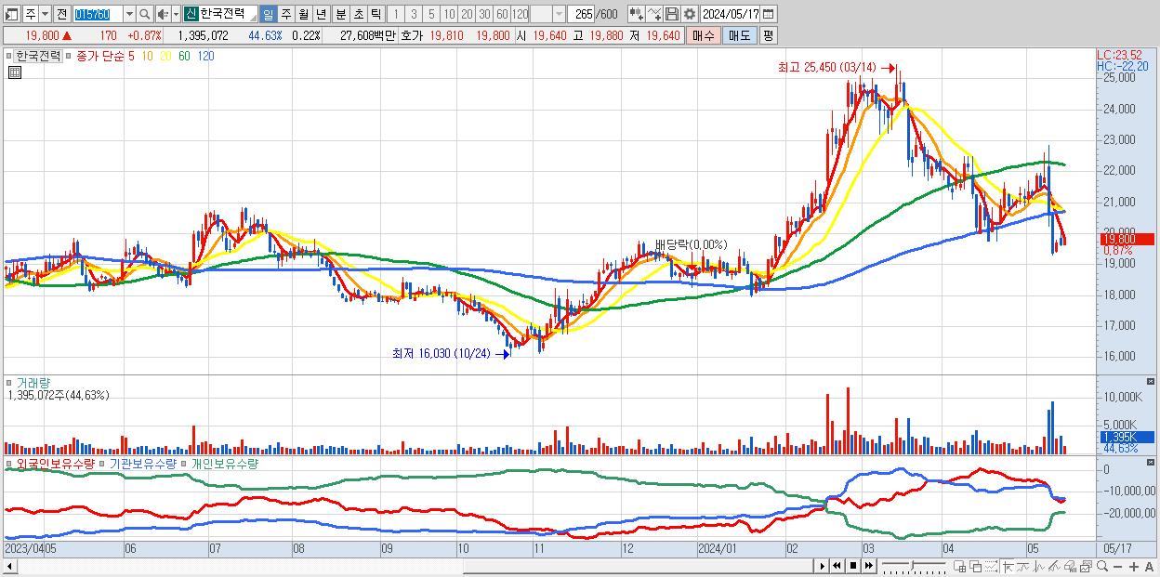Click the trend line drawing icon
The height and width of the screenshot is (577, 1160).
(1022, 566)
